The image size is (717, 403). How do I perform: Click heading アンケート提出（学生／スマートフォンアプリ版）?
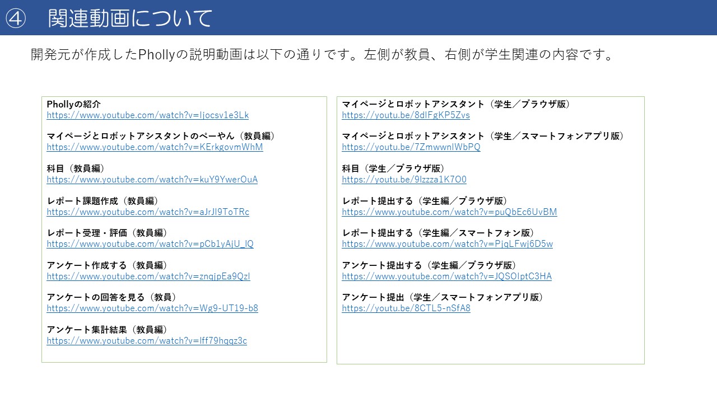[444, 297]
